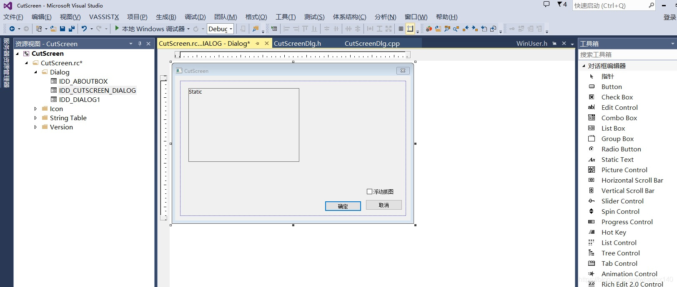677x287 pixels.
Task: Click the Save icon in toolbar
Action: point(63,29)
